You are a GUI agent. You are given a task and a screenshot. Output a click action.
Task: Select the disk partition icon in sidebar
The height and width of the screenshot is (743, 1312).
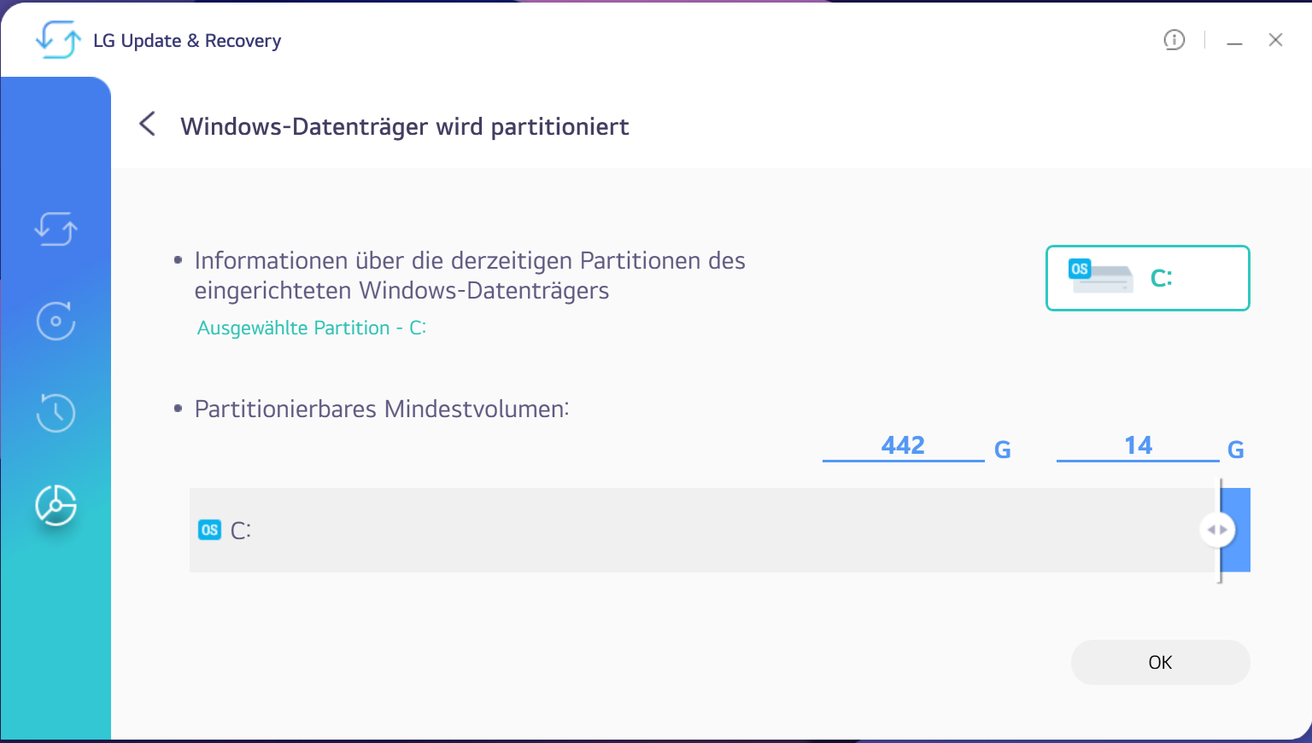coord(56,505)
